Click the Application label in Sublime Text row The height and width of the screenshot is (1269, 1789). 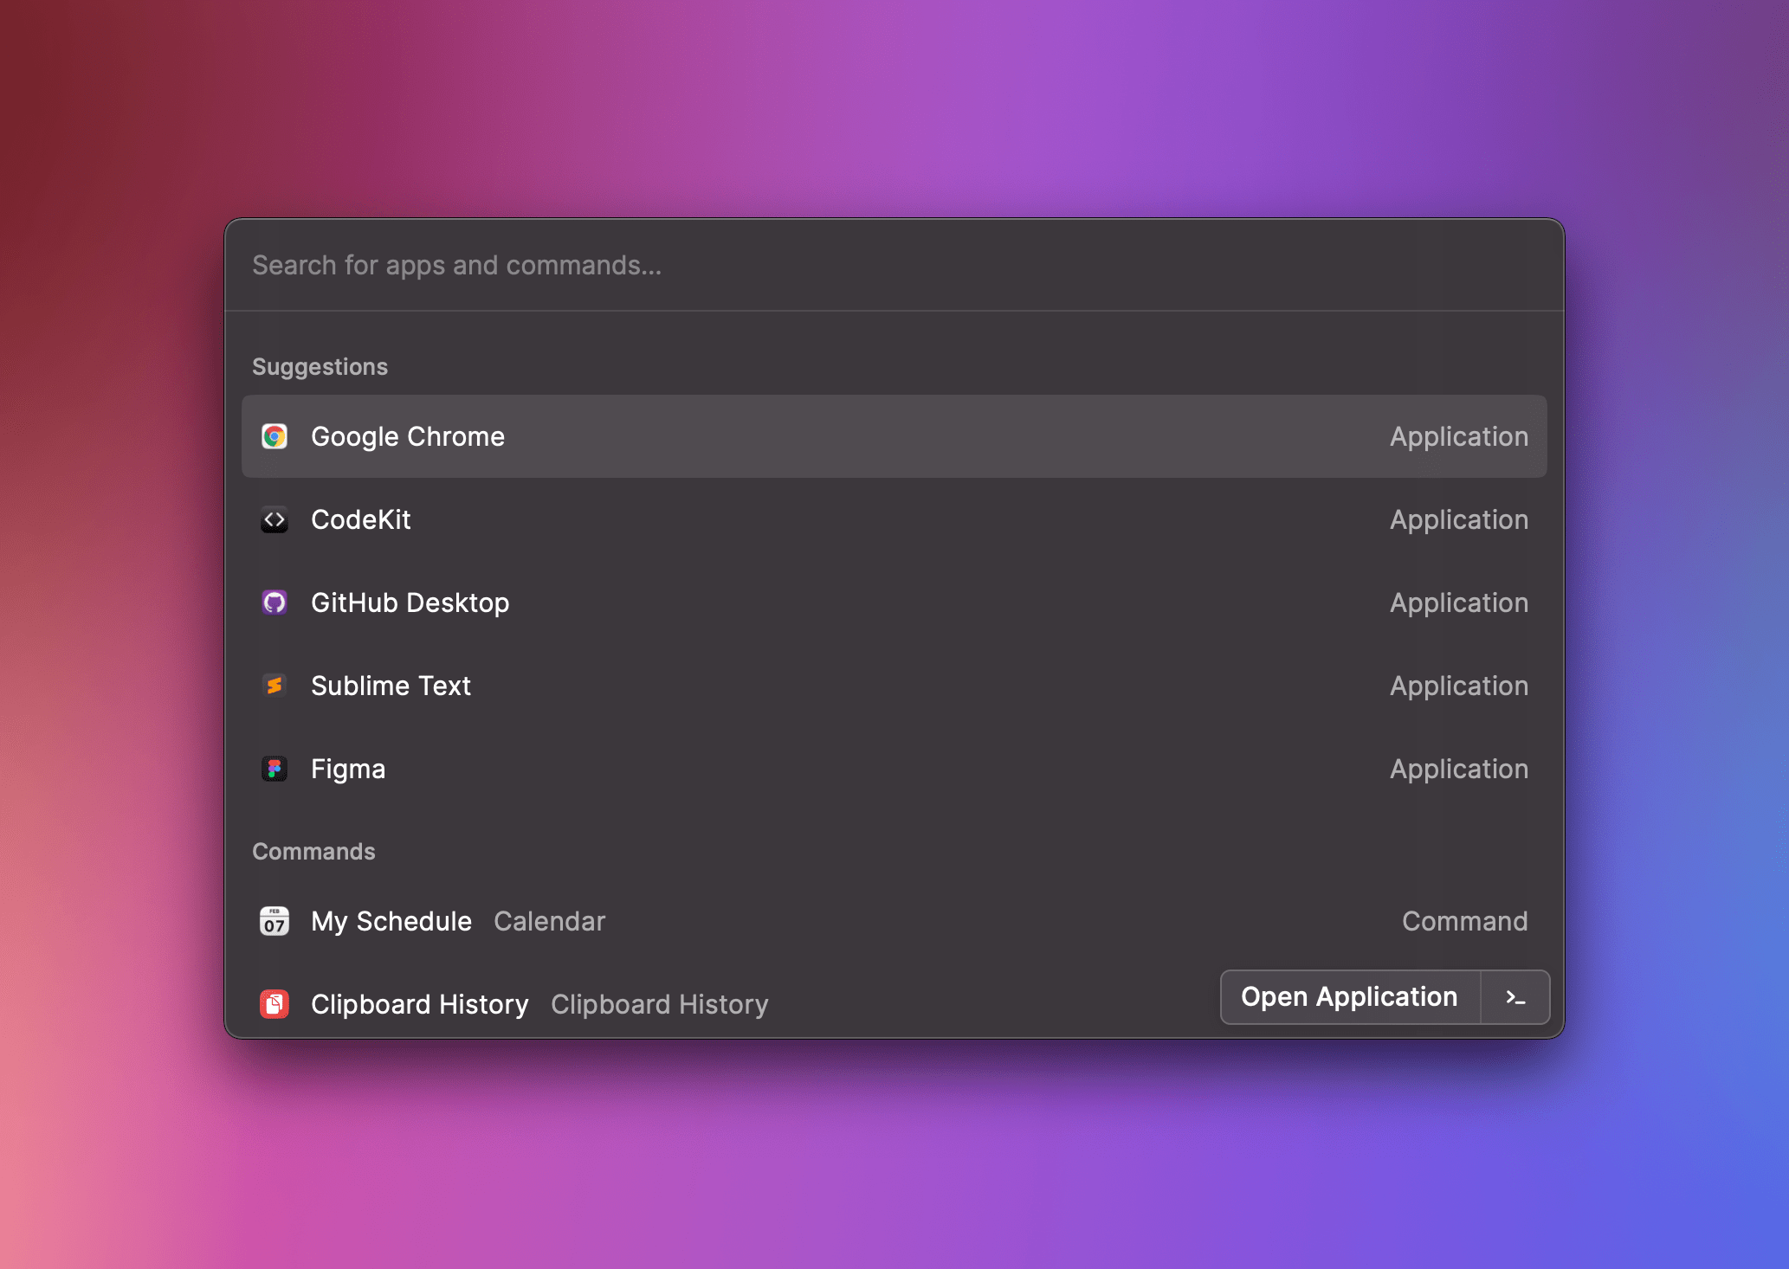(1459, 686)
